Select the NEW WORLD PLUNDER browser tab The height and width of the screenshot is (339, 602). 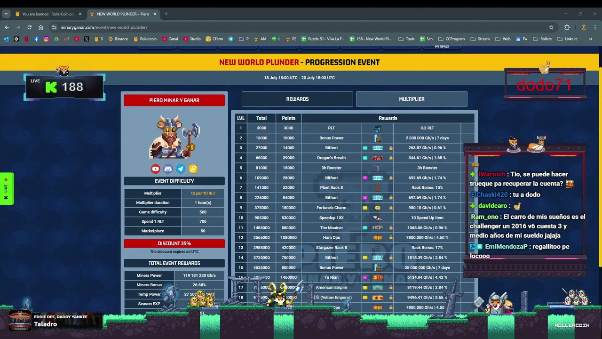122,14
